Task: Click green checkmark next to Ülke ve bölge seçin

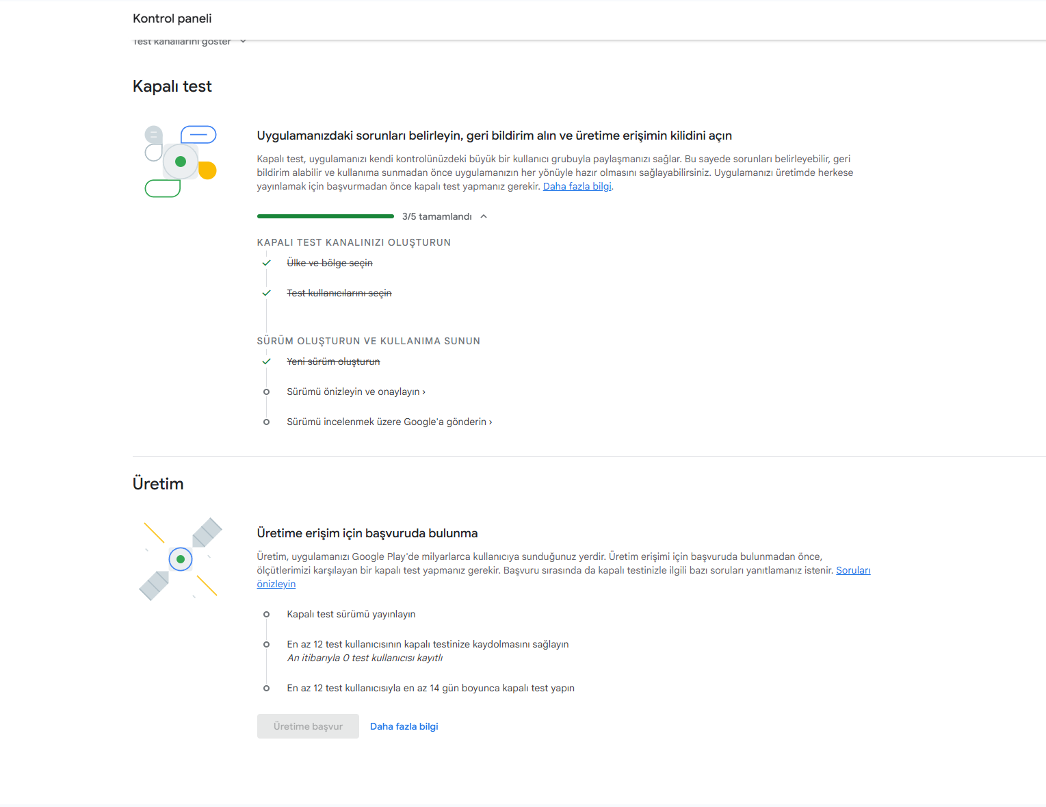Action: pos(267,263)
